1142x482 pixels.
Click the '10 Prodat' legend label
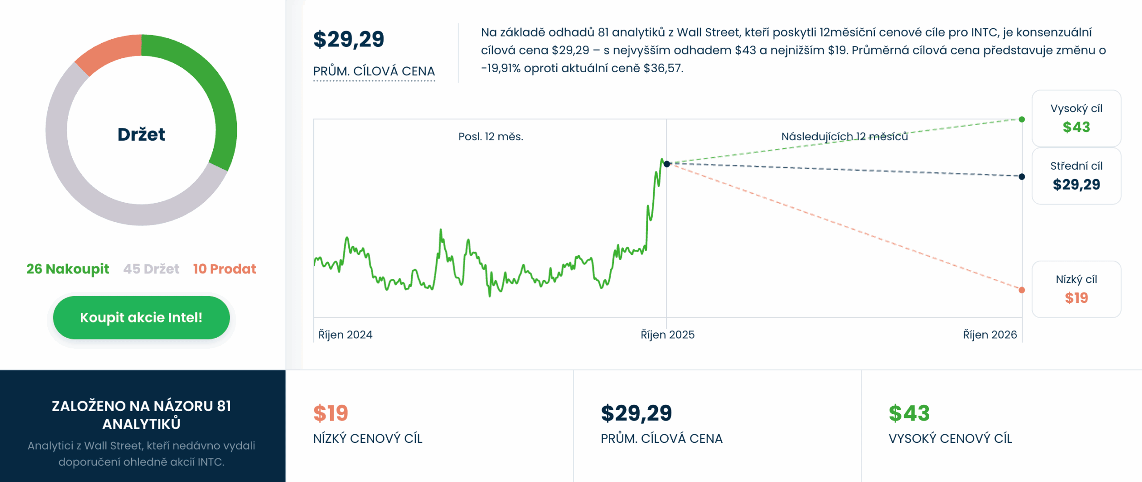224,269
